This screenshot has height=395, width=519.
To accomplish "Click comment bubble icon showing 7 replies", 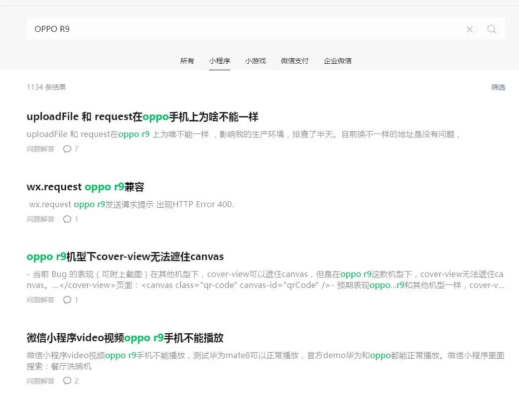I will 67,149.
